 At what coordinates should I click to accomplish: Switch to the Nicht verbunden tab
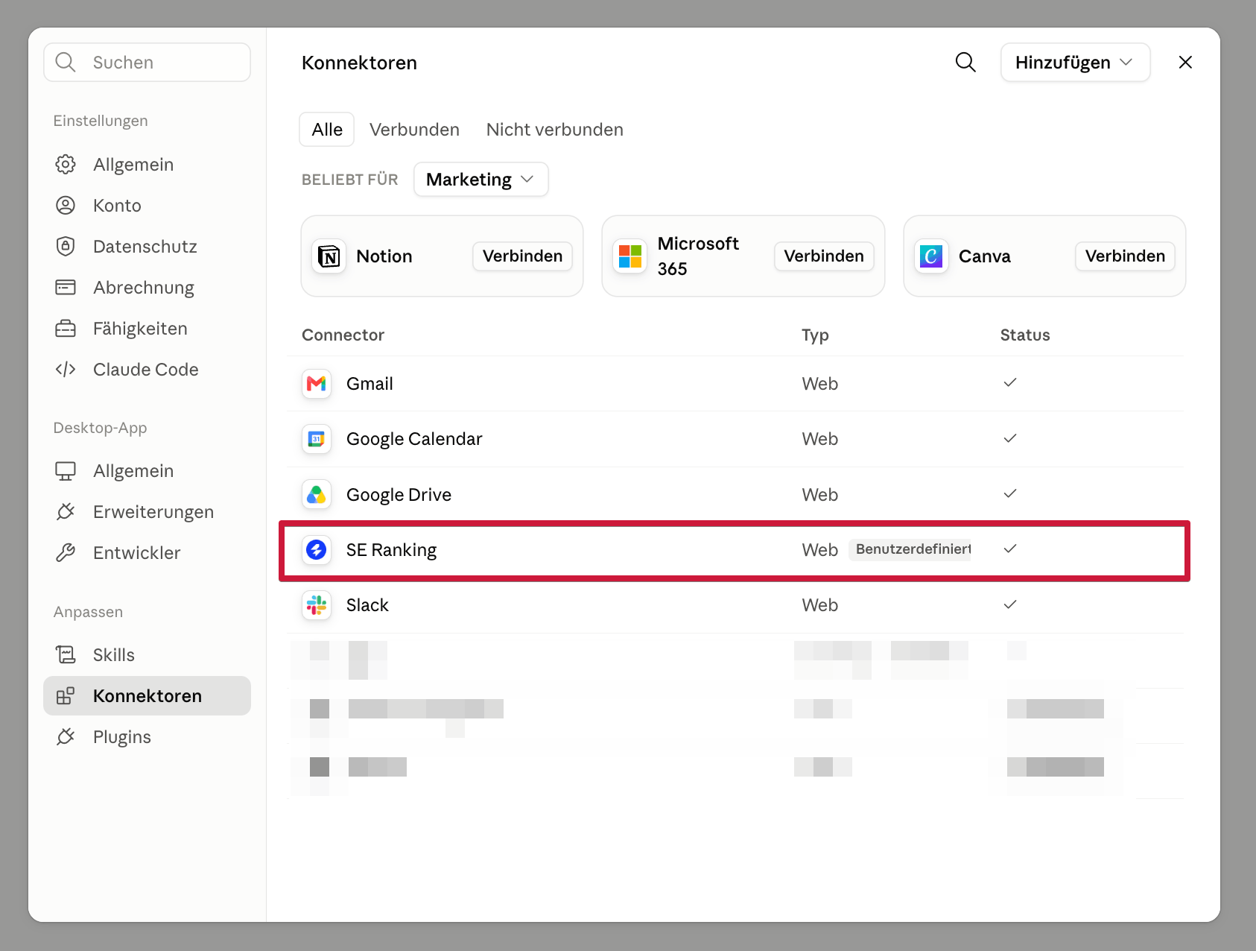tap(554, 130)
